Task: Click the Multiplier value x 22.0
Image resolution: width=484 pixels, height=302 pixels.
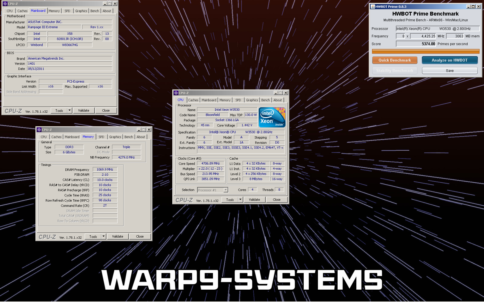Action: [211, 169]
